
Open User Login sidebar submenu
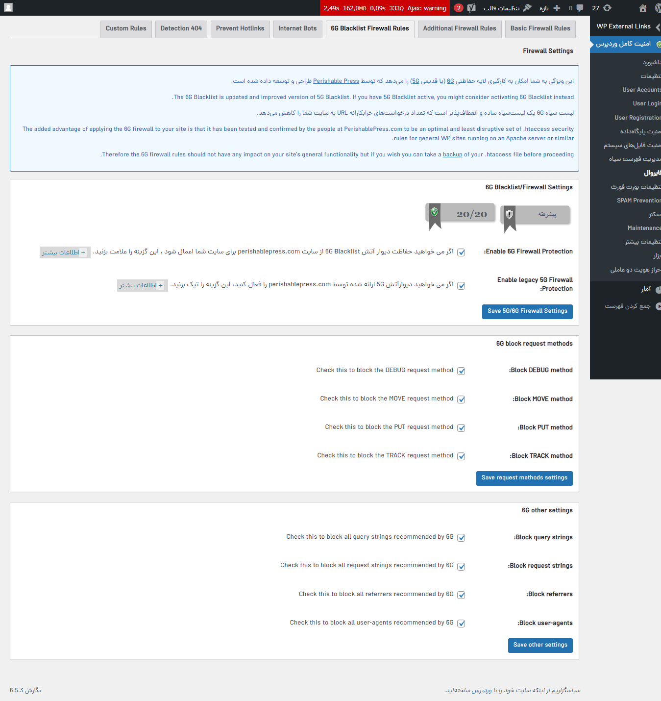pyautogui.click(x=646, y=103)
